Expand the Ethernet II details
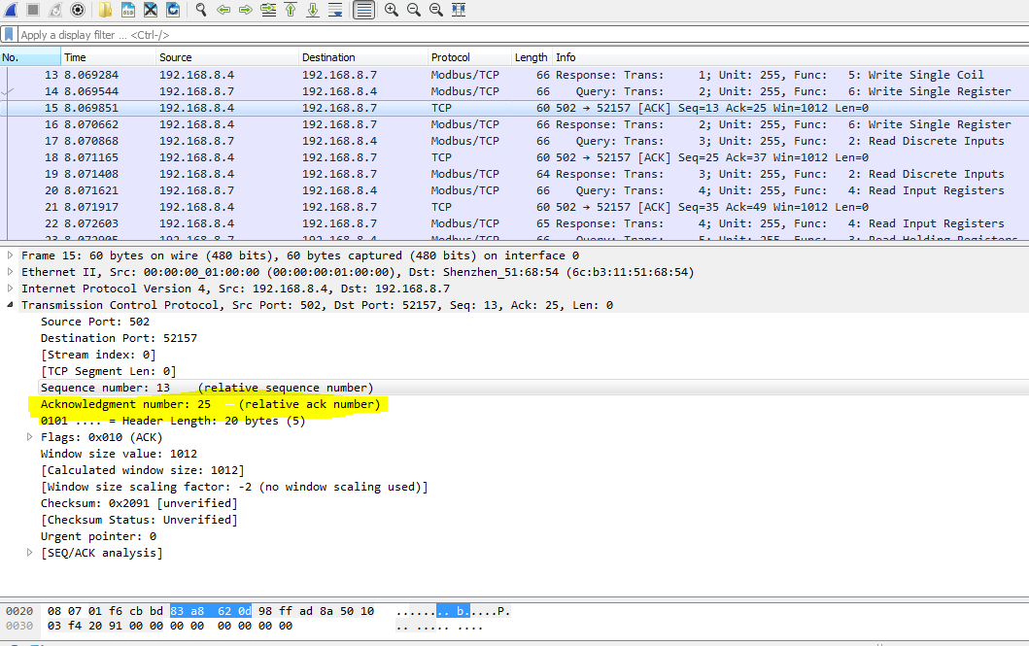 (10, 272)
